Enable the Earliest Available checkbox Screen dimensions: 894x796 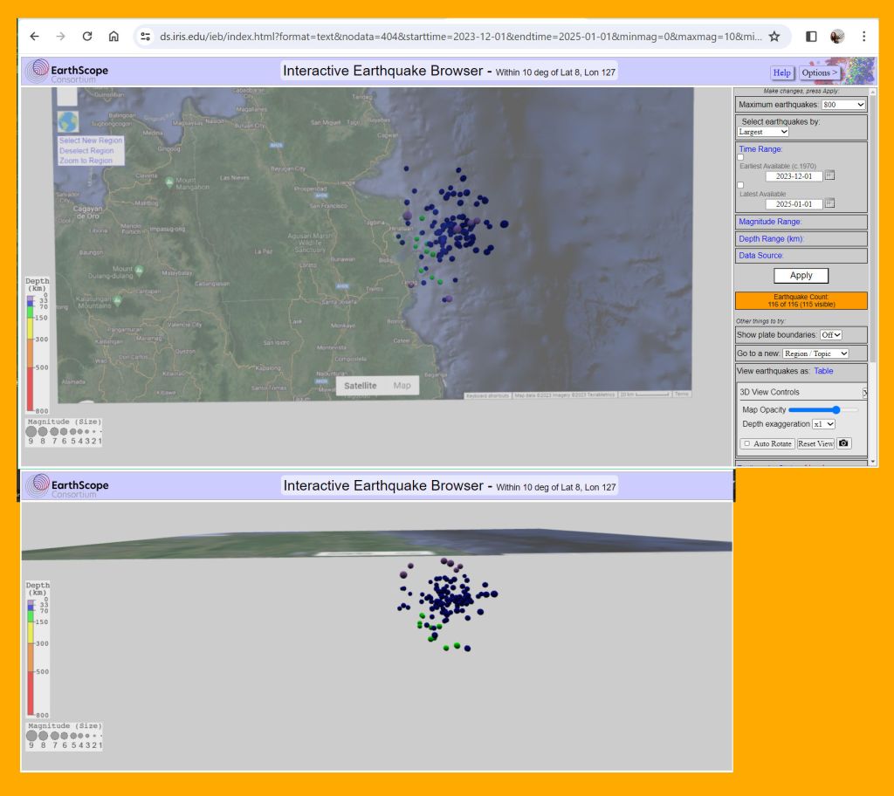(742, 157)
